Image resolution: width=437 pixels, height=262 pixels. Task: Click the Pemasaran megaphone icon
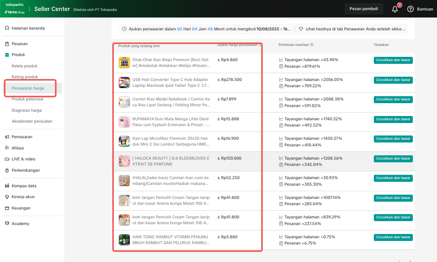pos(7,137)
